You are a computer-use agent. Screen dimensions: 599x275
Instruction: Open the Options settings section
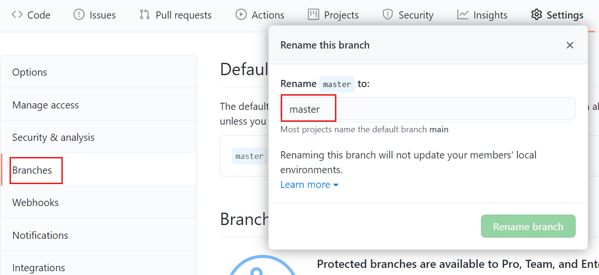(29, 72)
